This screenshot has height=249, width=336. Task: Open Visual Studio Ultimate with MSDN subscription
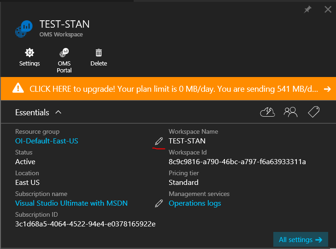[71, 203]
